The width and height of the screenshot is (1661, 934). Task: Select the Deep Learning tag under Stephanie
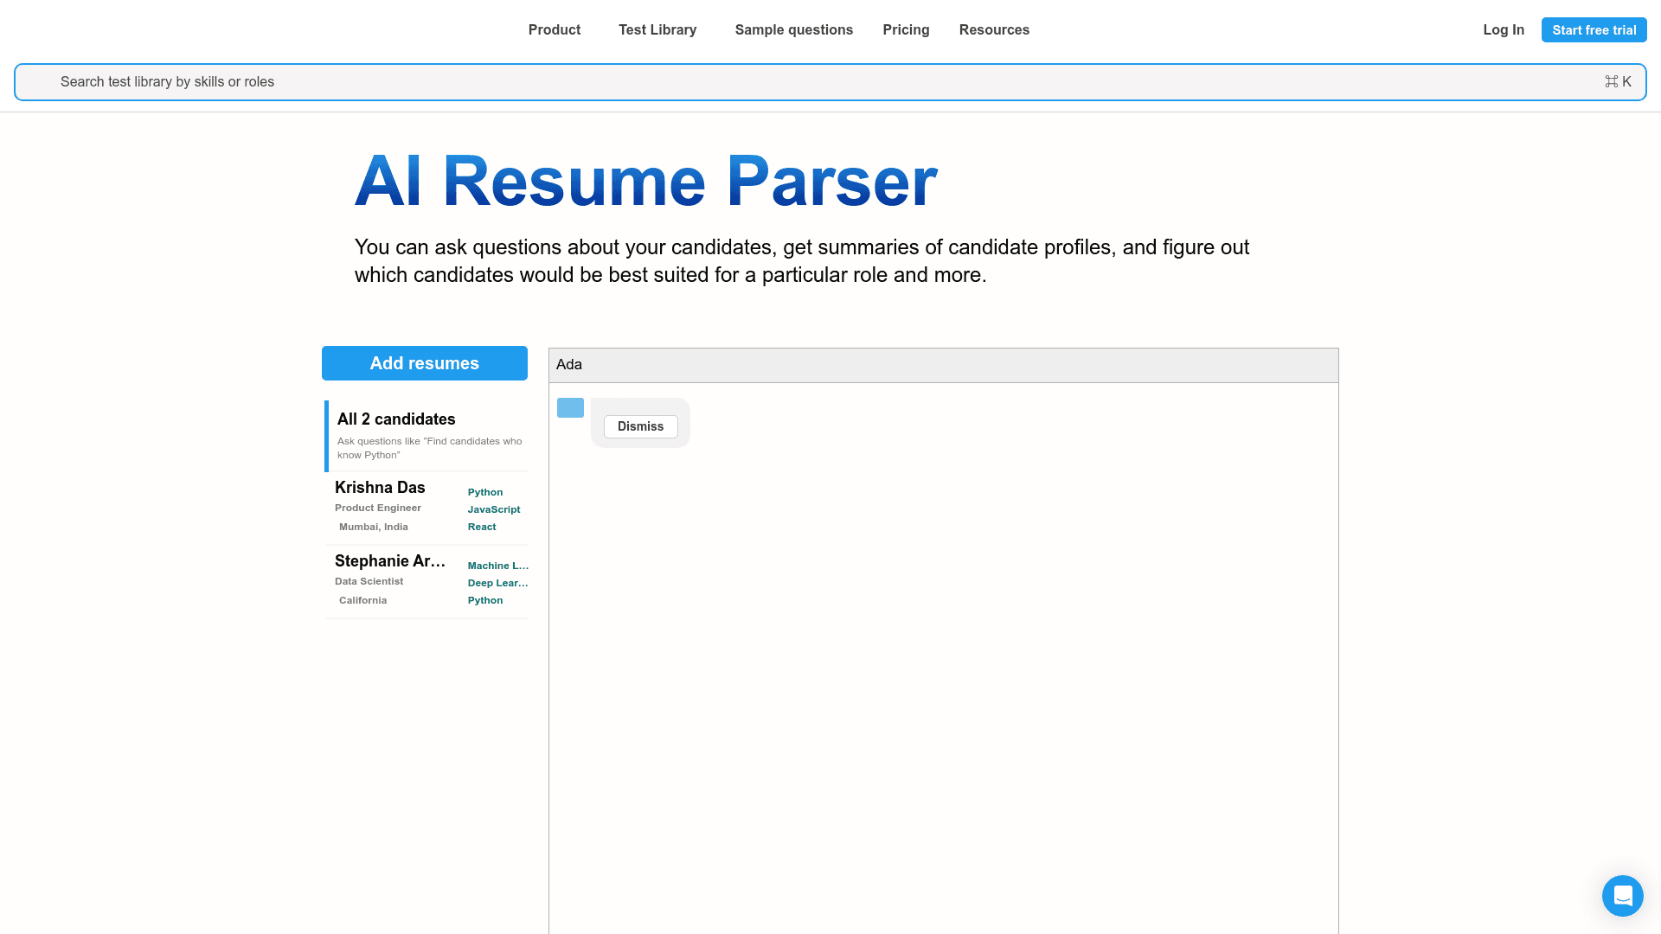tap(497, 583)
